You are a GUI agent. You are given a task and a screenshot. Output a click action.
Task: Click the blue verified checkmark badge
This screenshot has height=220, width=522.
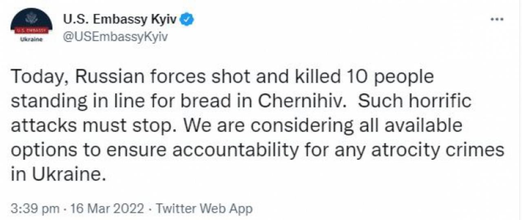187,19
